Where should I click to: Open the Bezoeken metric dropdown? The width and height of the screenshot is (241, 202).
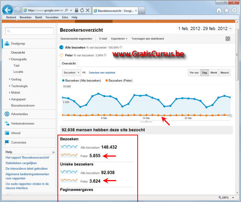pos(72,73)
